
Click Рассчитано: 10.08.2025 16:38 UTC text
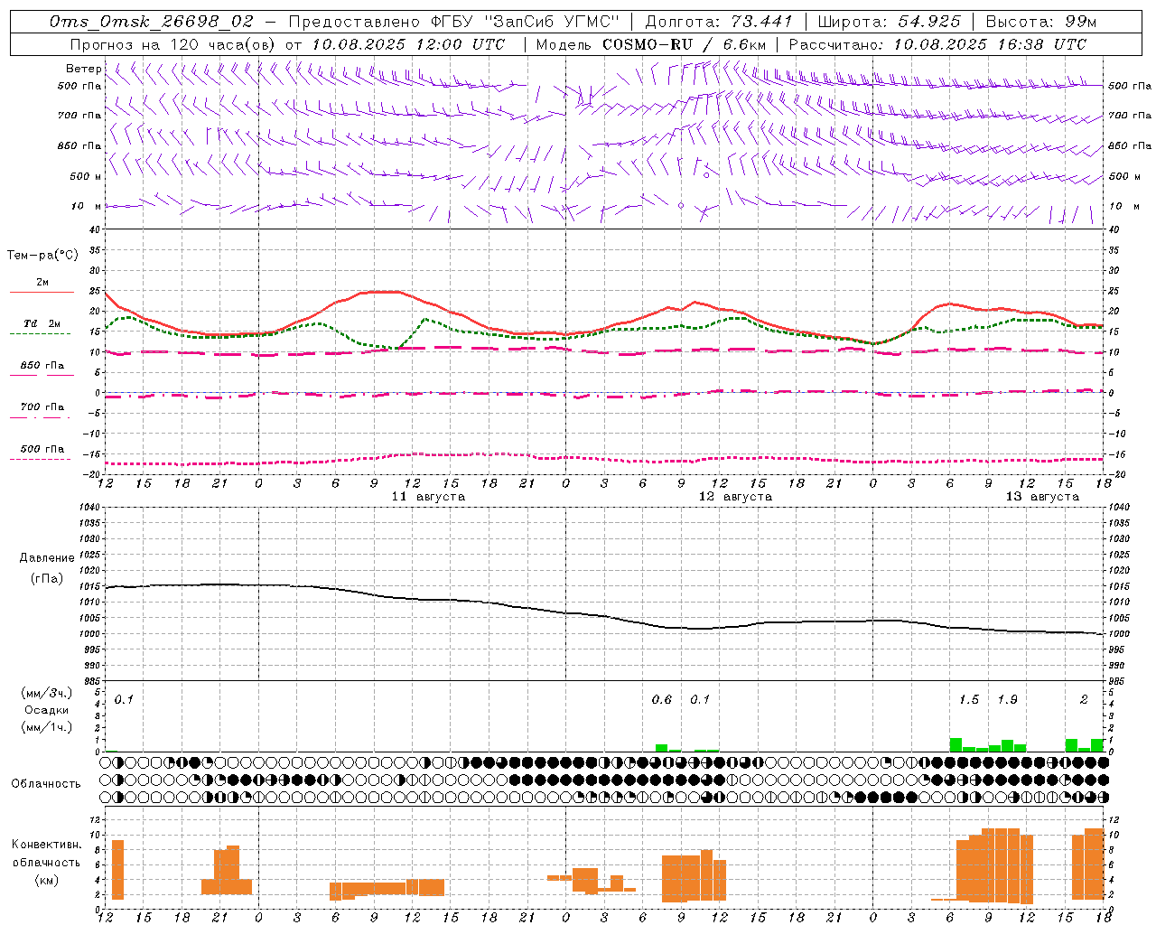(x=937, y=44)
